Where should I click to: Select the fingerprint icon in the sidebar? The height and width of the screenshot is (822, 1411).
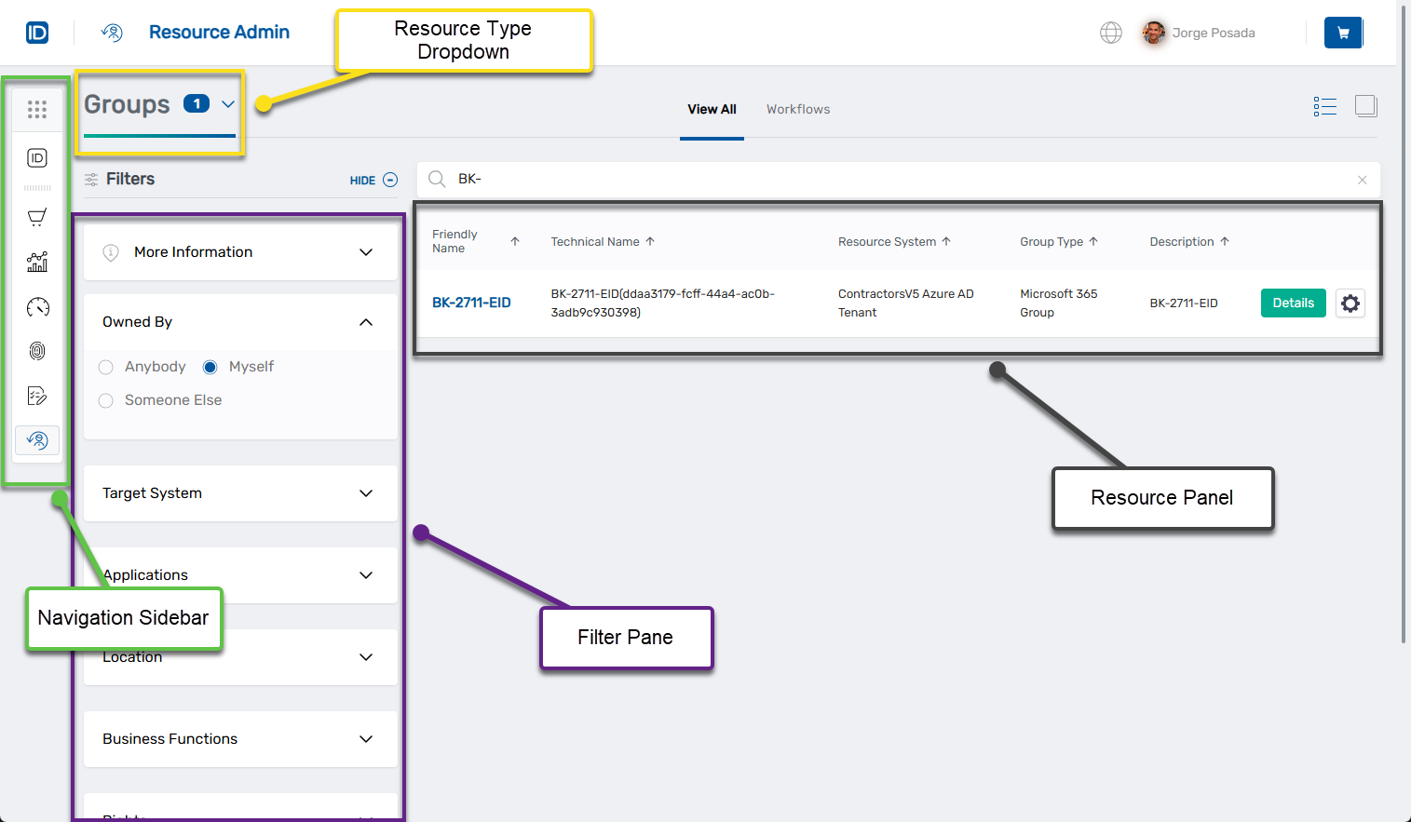pyautogui.click(x=37, y=351)
